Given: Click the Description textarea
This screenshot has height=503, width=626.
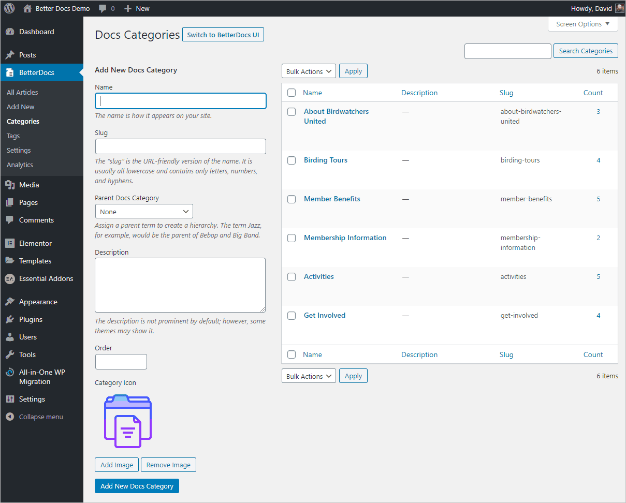Looking at the screenshot, I should pos(180,285).
